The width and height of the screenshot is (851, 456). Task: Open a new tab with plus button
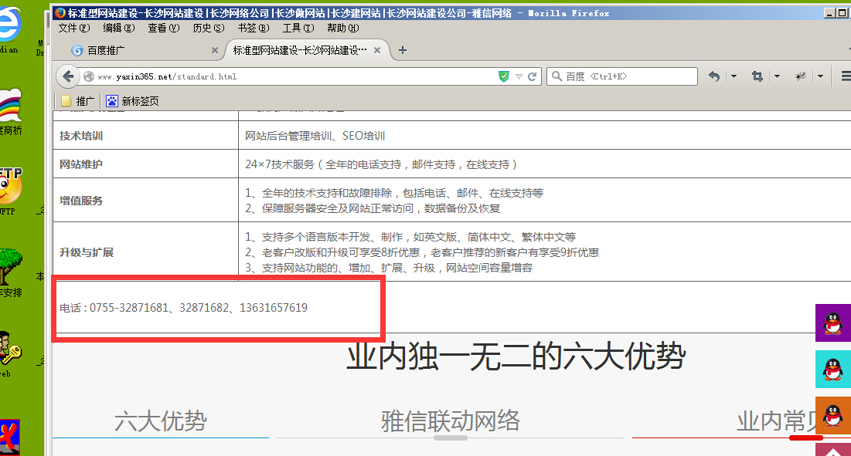click(x=403, y=50)
